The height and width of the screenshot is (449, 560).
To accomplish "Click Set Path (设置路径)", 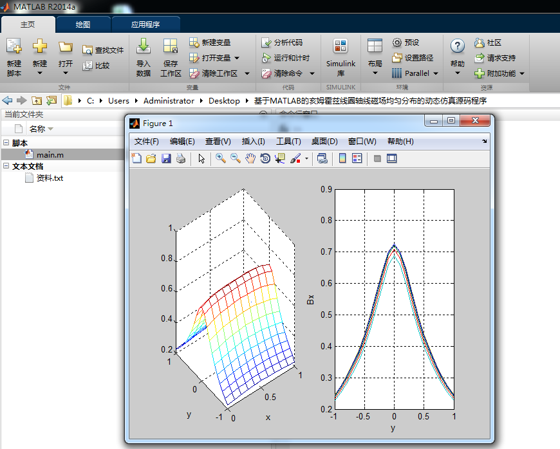I will click(x=413, y=58).
